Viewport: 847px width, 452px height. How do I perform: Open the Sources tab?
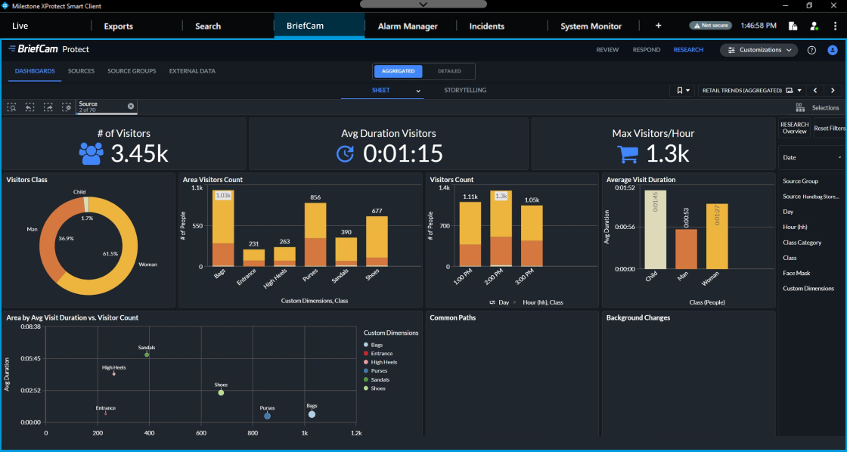pos(81,71)
